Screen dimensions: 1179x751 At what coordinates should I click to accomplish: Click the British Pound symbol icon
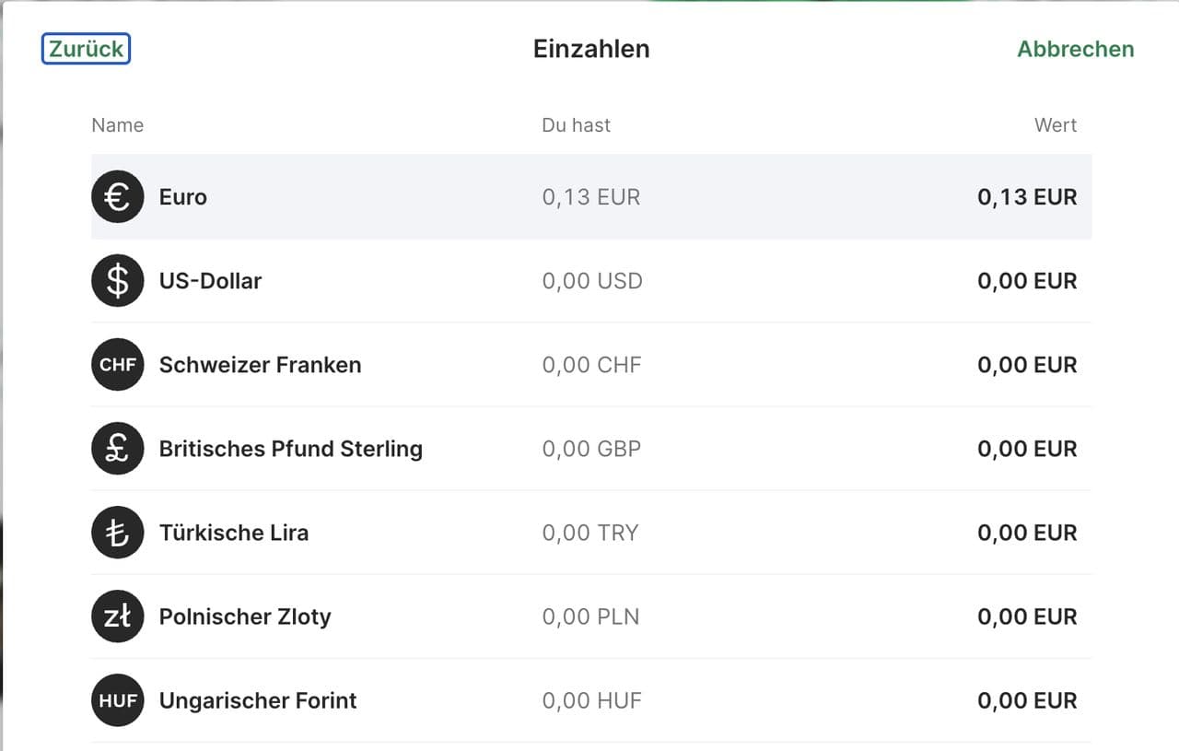click(x=118, y=449)
